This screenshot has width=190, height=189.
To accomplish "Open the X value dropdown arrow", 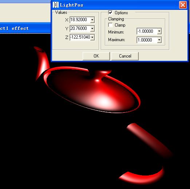I will point(92,20).
